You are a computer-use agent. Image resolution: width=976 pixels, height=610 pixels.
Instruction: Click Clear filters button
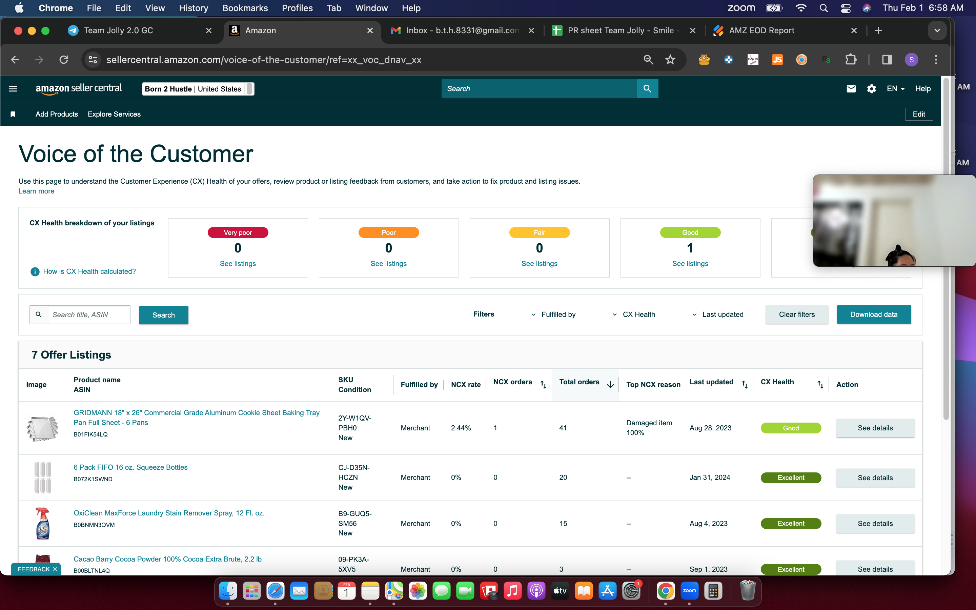(797, 315)
